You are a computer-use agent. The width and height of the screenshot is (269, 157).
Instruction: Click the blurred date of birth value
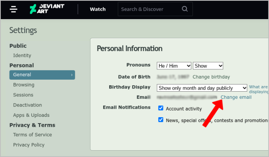(x=173, y=77)
